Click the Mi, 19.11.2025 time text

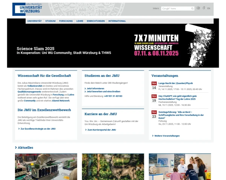tap(174, 105)
